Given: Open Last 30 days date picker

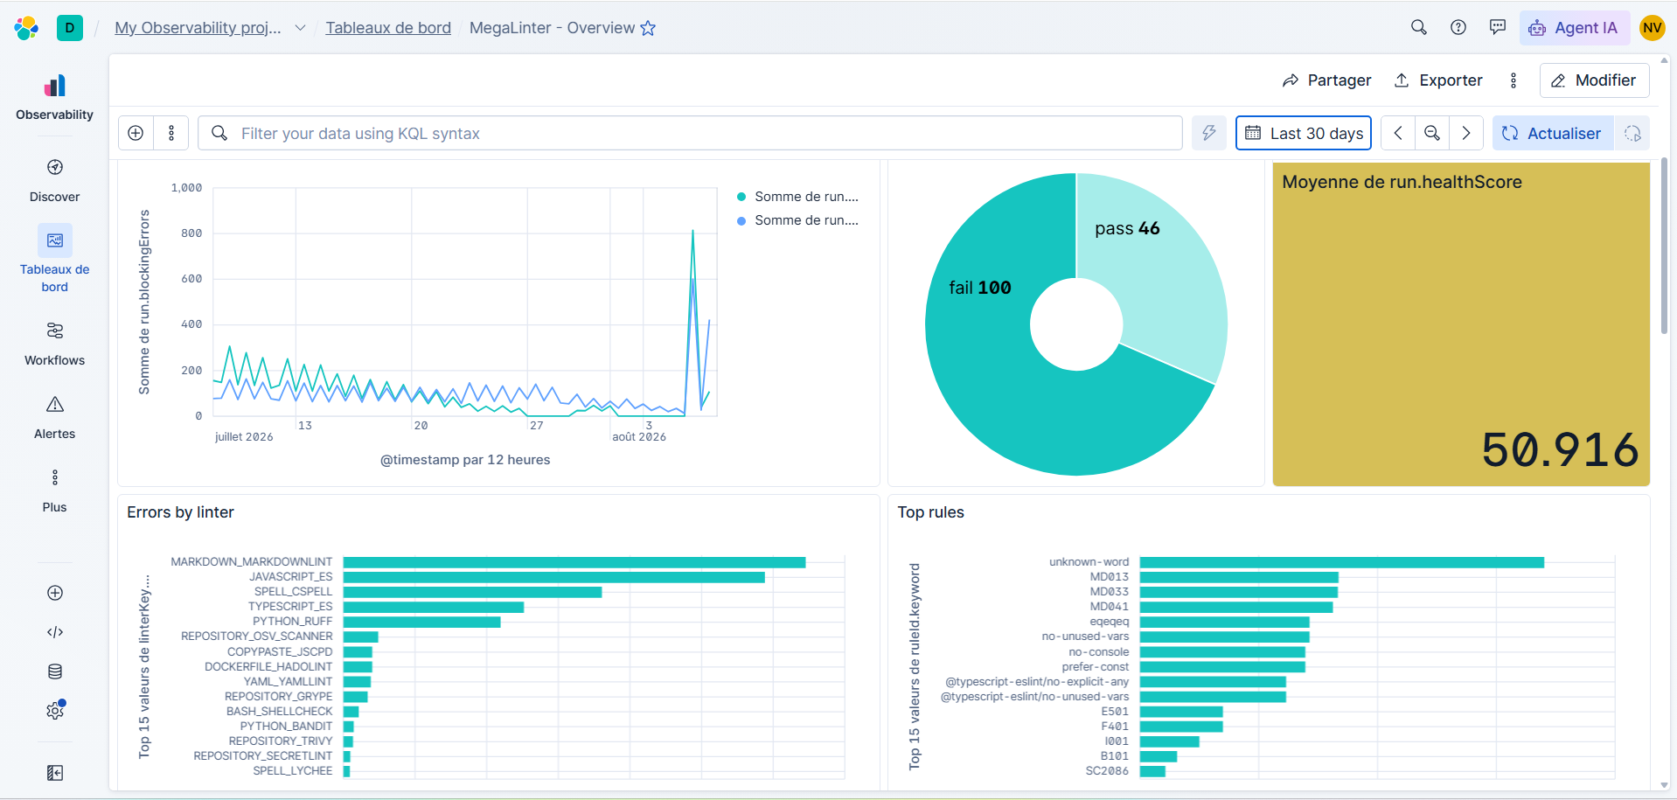Looking at the screenshot, I should 1304,133.
